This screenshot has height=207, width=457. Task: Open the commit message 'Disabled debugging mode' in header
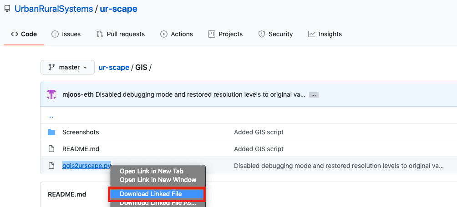pos(200,94)
